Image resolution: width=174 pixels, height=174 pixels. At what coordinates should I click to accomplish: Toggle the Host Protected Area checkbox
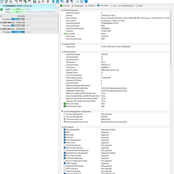[65, 145]
